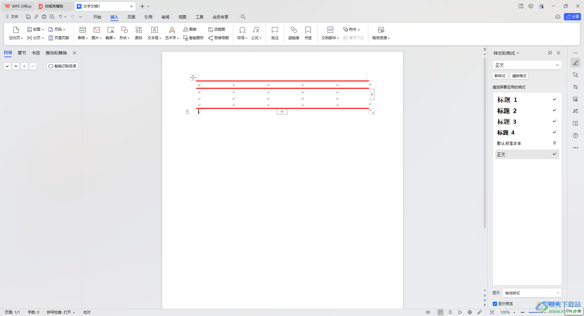Viewport: 584px width, 316px height.
Task: Click the ribbon bookmark (书签) icon
Action: (x=308, y=30)
